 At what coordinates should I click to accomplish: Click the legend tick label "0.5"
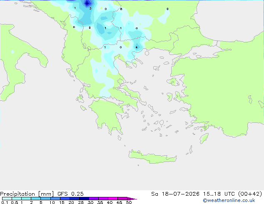[14, 202]
